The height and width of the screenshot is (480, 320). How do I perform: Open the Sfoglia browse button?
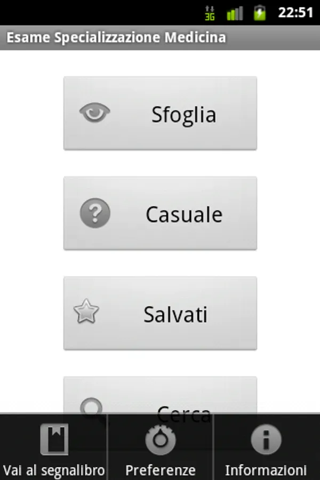pos(160,113)
